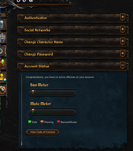Image resolution: width=133 pixels, height=151 pixels.
Task: Click the Social Networks header title
Action: 37,30
